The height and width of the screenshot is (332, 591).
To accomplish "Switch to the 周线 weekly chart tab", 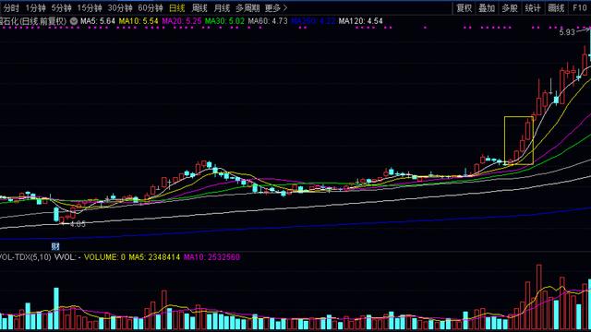I will [x=199, y=8].
